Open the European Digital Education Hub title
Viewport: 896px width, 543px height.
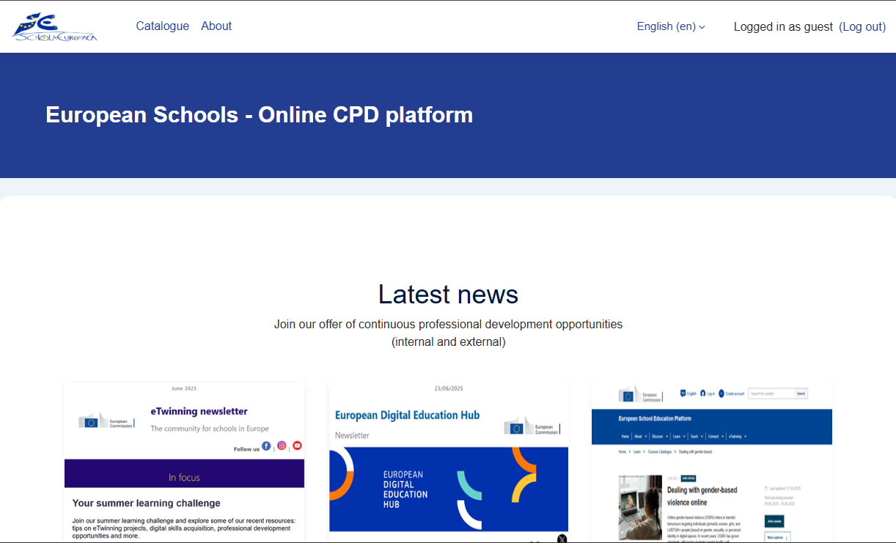pos(407,415)
